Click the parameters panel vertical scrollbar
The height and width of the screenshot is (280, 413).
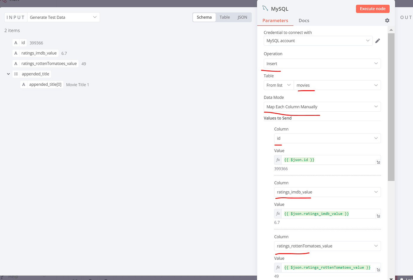tap(391, 107)
